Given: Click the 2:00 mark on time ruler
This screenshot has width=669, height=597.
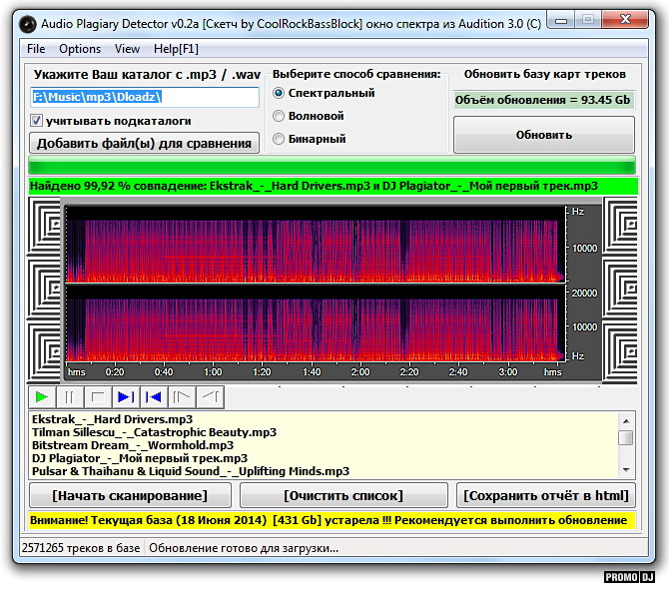Looking at the screenshot, I should coord(360,372).
